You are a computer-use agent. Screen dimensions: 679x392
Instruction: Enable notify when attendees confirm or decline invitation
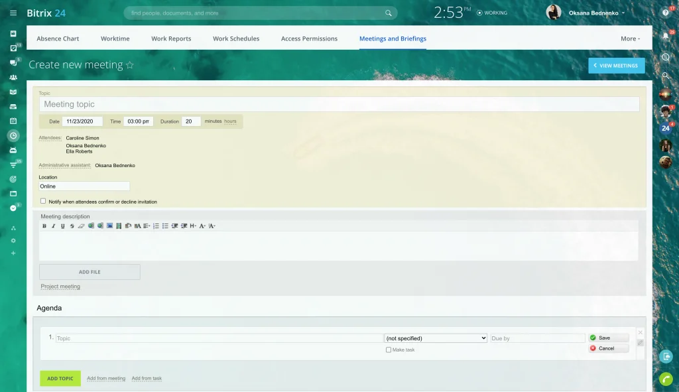44,202
